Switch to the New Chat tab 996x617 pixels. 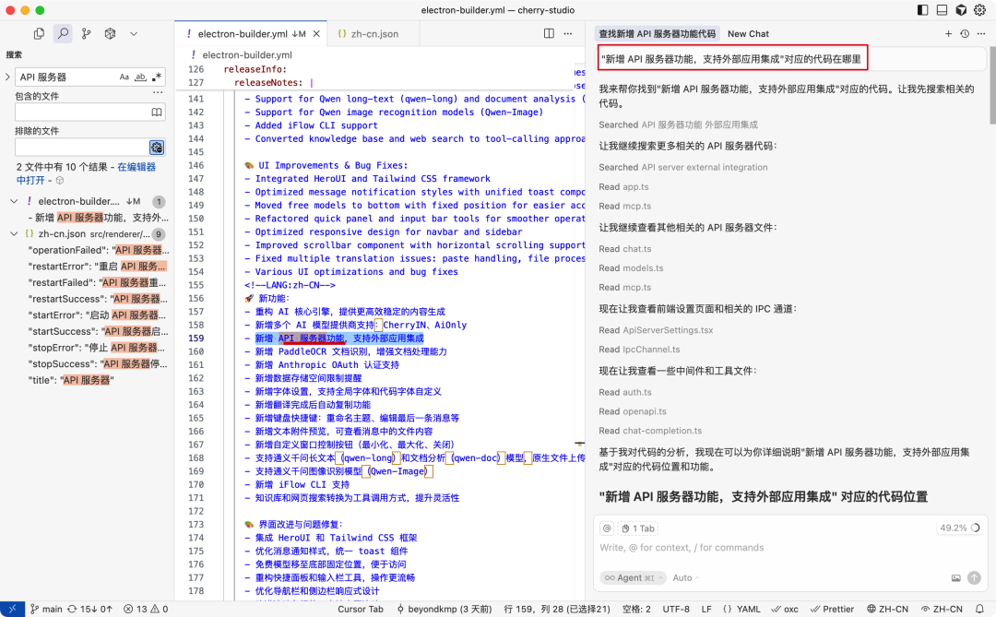748,34
